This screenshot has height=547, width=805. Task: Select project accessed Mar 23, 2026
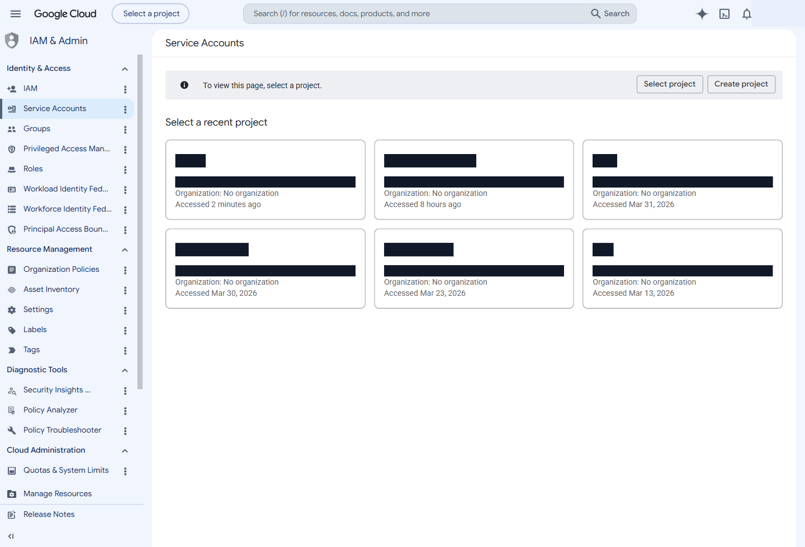point(474,268)
